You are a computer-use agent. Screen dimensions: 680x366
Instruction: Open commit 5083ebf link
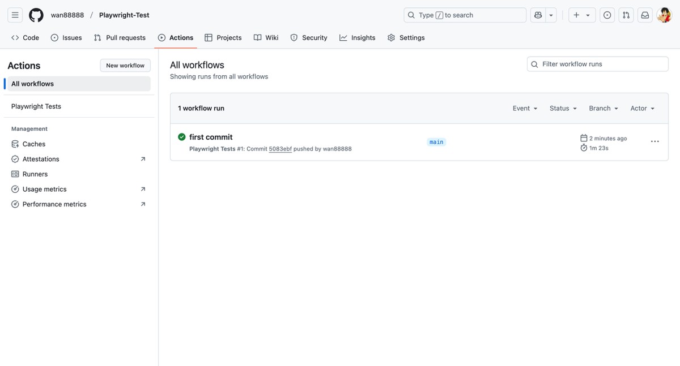coord(280,149)
